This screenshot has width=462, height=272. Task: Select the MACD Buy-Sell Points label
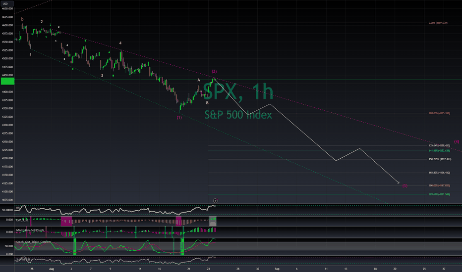click(x=30, y=230)
